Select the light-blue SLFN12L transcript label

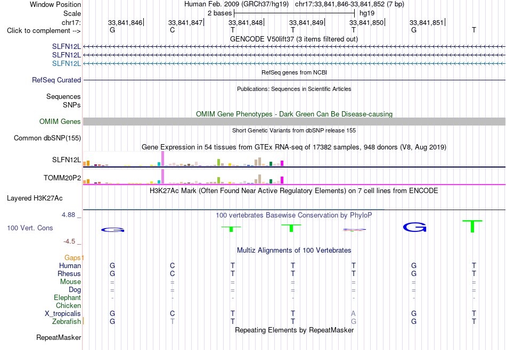[67, 63]
